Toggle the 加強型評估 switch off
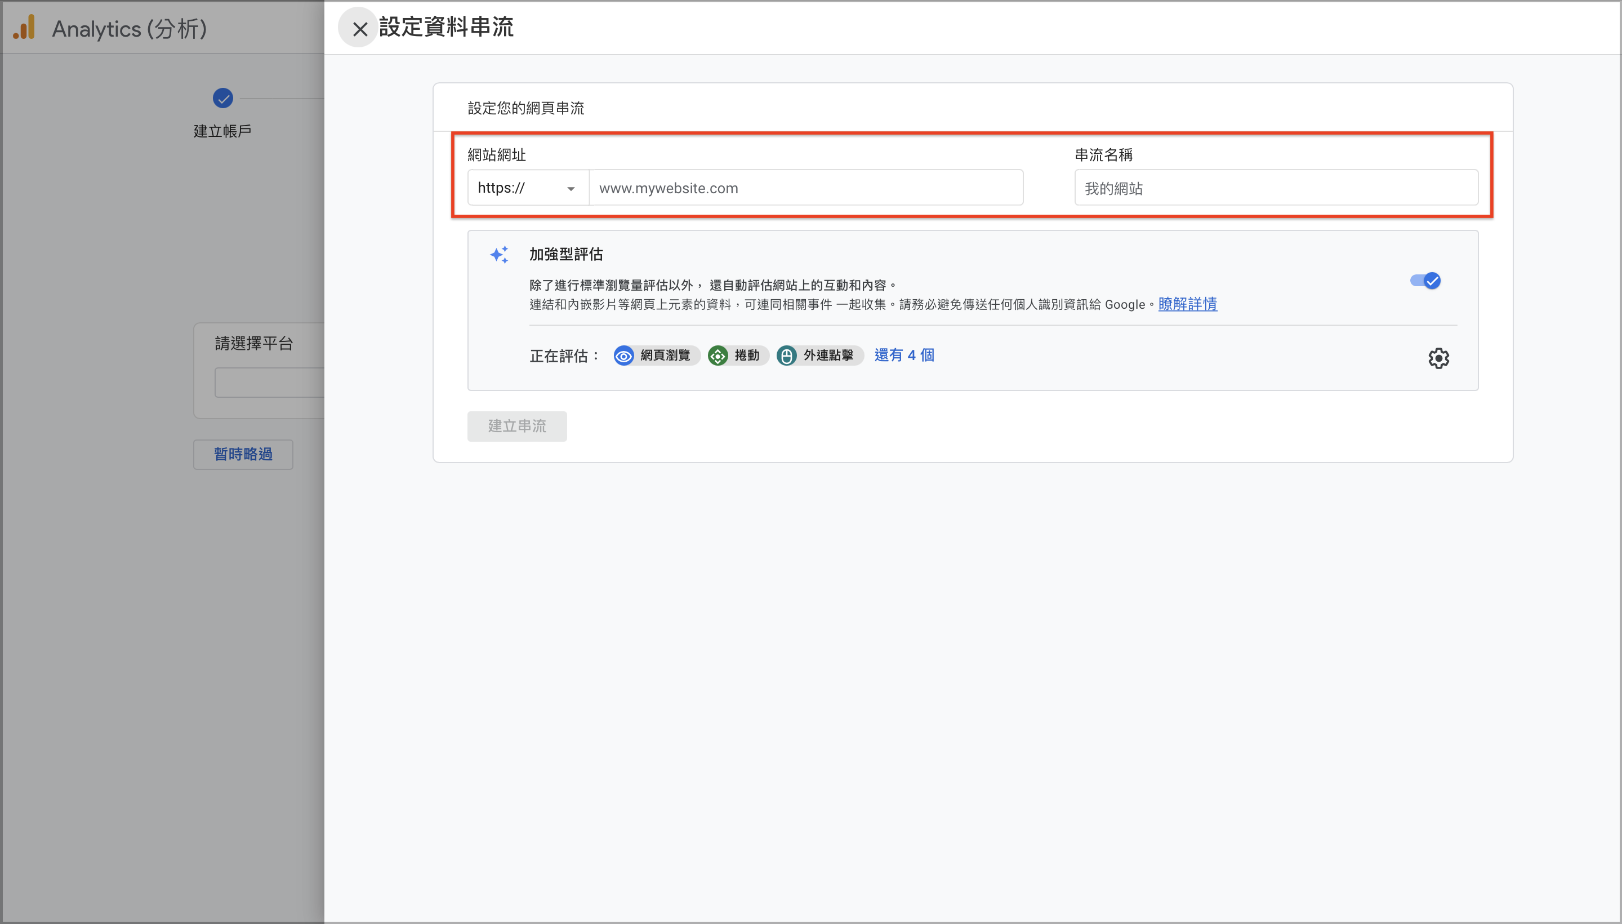This screenshot has width=1622, height=924. 1425,281
